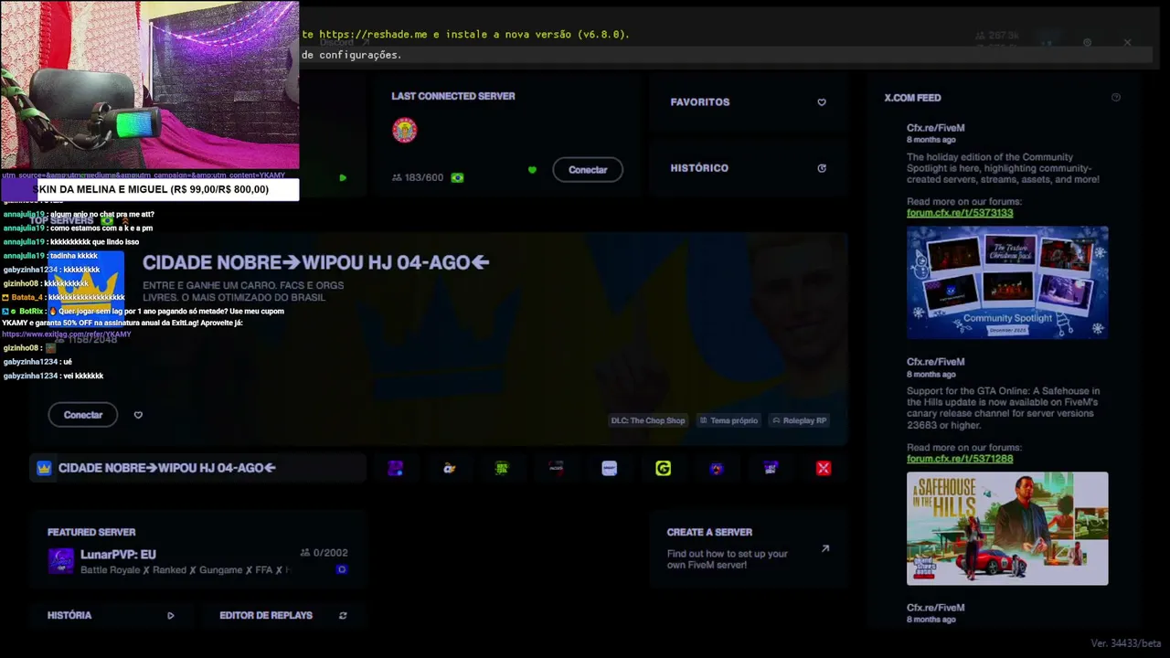Click the 'Roleplay RP' tag
The width and height of the screenshot is (1170, 658).
[800, 420]
